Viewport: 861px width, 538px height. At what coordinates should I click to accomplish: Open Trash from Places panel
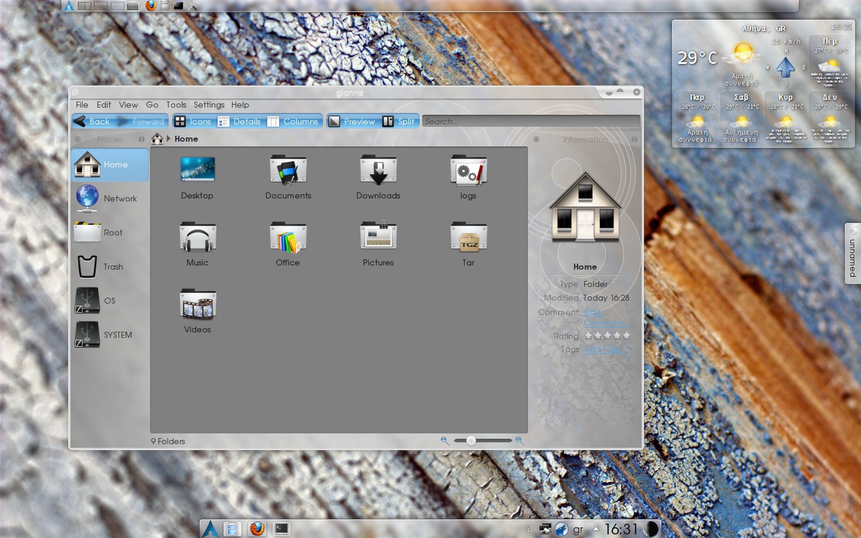(x=110, y=267)
